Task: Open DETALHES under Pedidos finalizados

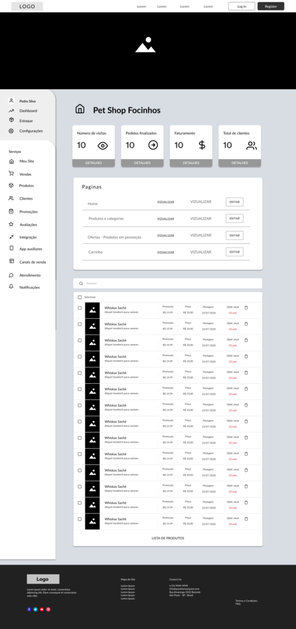Action: (142, 163)
